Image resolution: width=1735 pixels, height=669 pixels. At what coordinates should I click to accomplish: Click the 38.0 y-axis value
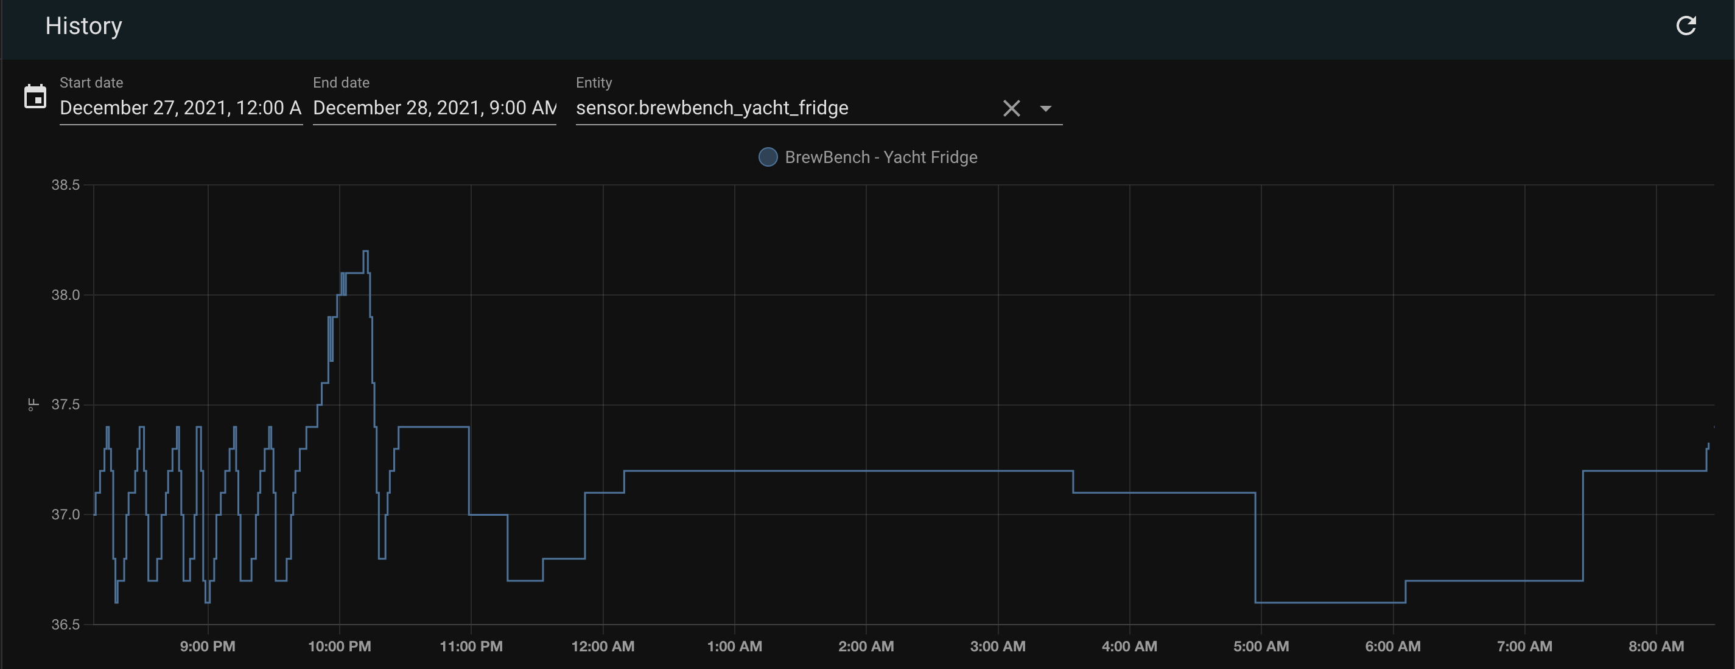(65, 295)
